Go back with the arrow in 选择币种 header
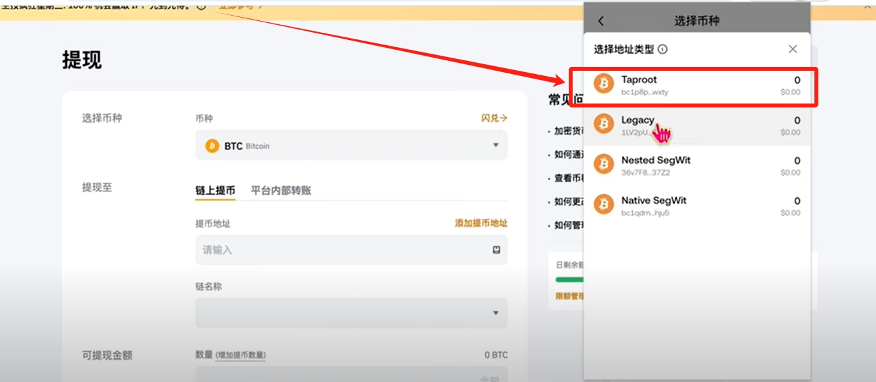This screenshot has height=382, width=876. 601,21
